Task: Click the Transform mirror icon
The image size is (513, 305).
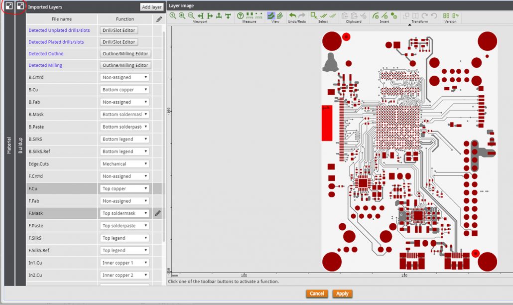Action: (x=415, y=16)
